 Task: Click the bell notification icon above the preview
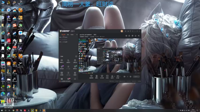(135, 36)
